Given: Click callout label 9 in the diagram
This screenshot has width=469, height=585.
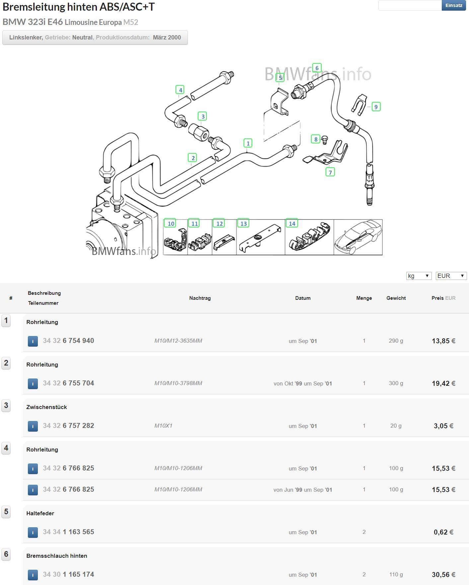Looking at the screenshot, I should click(x=376, y=107).
